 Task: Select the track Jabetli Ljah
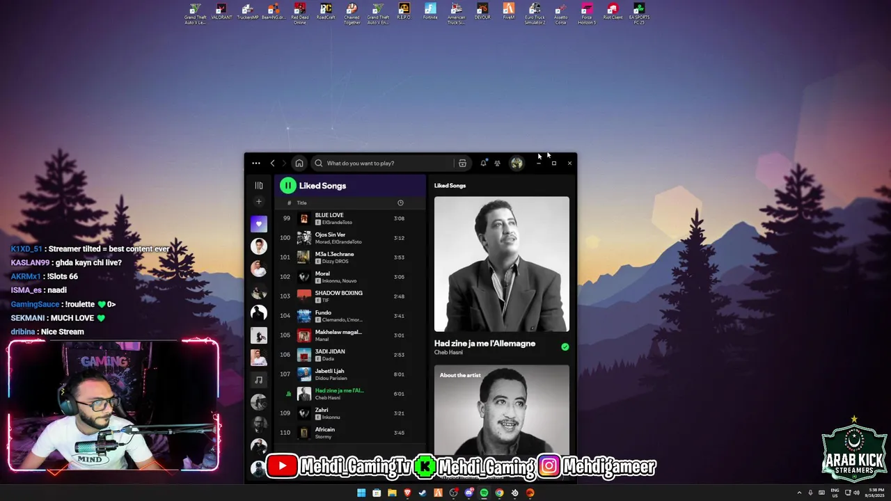click(x=349, y=374)
